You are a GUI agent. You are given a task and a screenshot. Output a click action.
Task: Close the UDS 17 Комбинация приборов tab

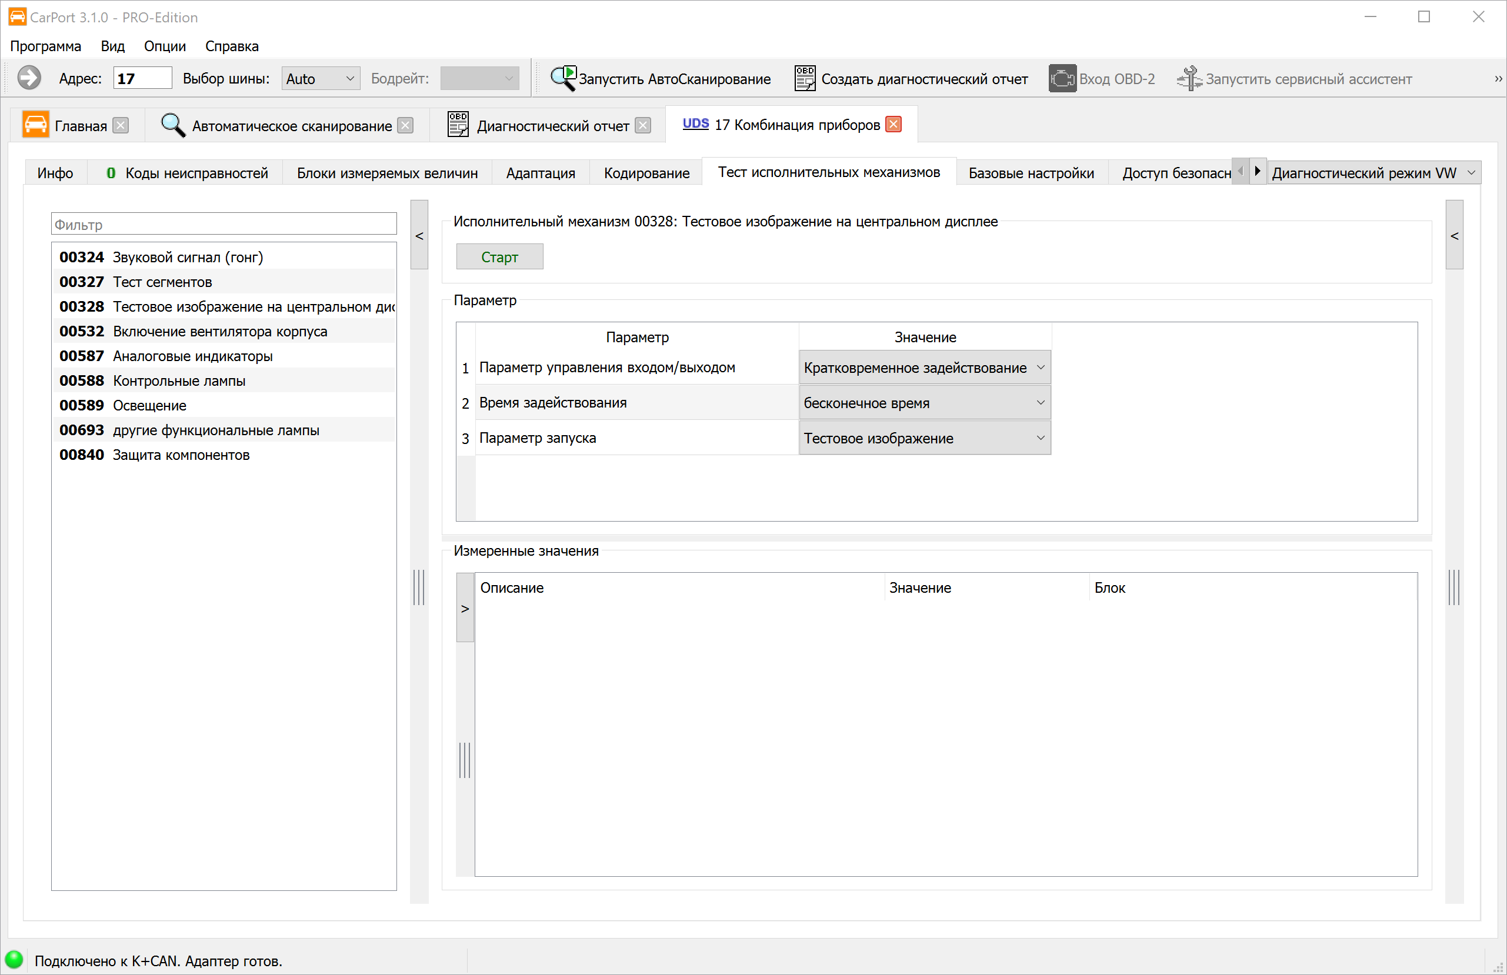[x=893, y=124]
